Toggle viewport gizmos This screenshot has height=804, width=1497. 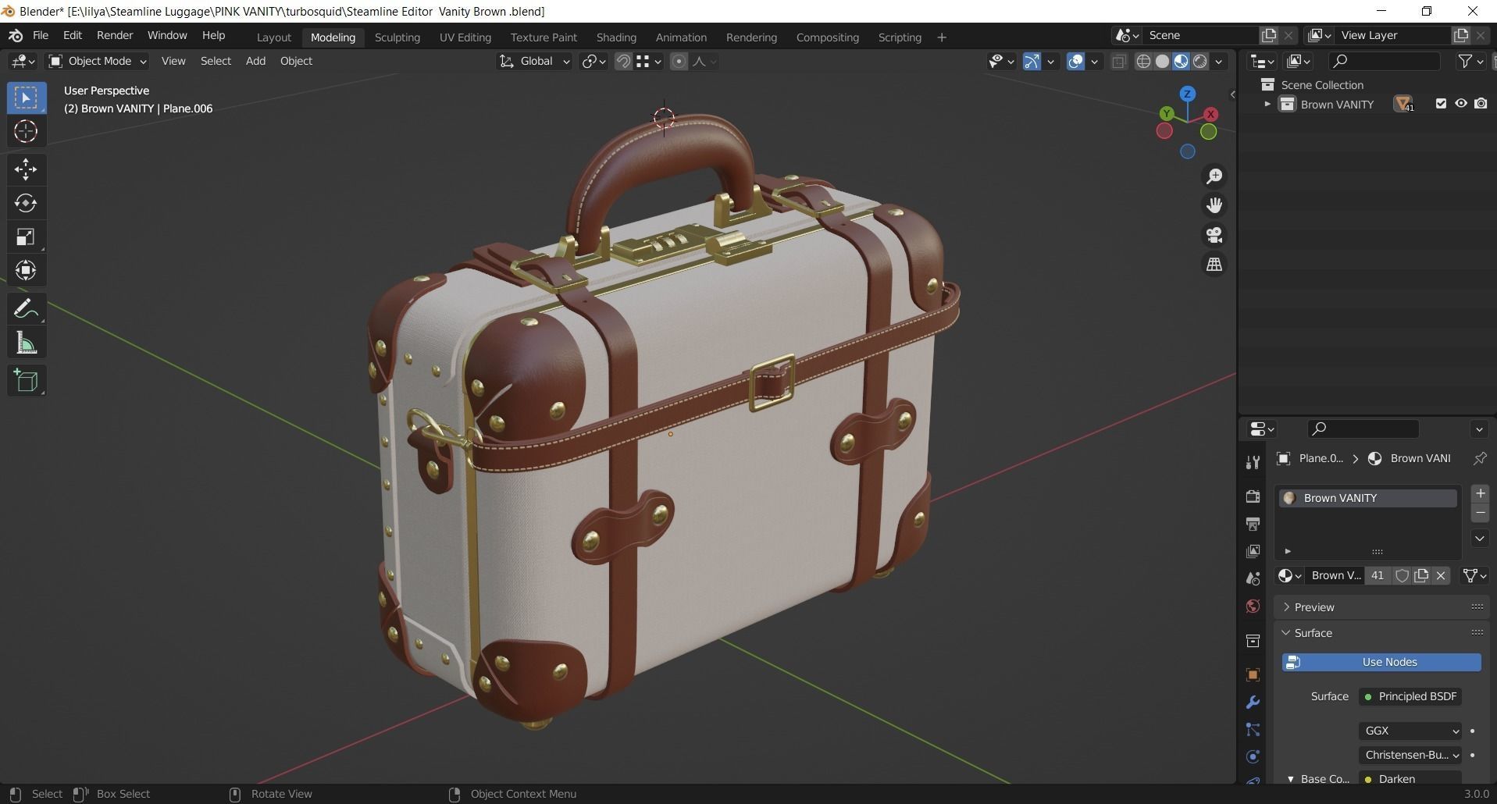1032,62
